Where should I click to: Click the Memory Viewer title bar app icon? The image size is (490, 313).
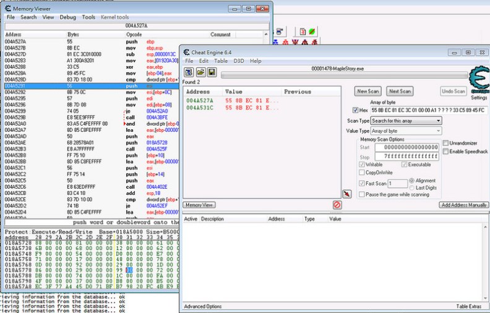8,9
